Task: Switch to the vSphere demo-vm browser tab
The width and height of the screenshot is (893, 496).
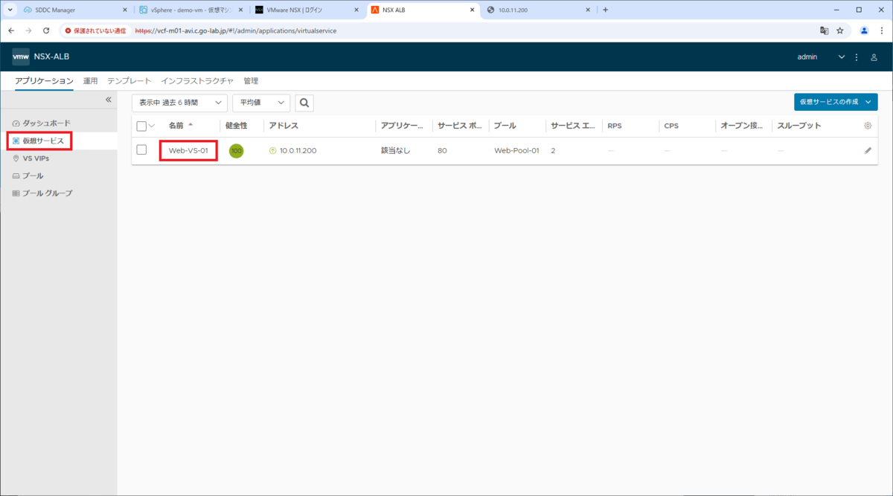Action: click(192, 10)
